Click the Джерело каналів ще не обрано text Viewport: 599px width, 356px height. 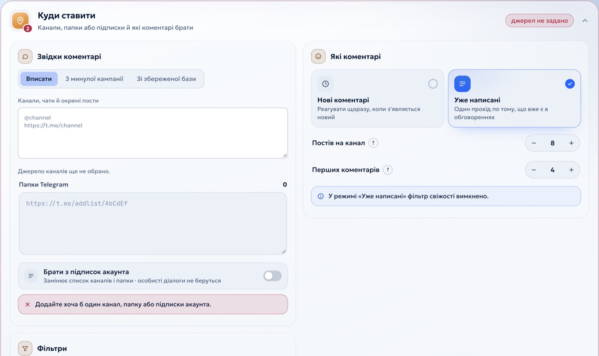pos(64,171)
